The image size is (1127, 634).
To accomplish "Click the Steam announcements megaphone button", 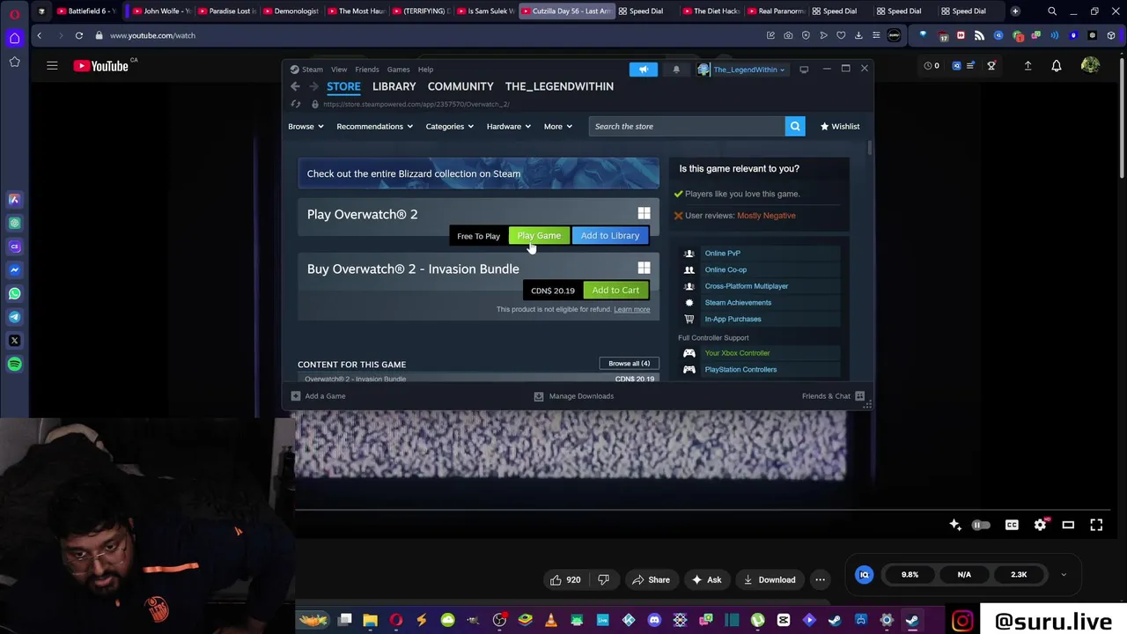I will point(643,70).
